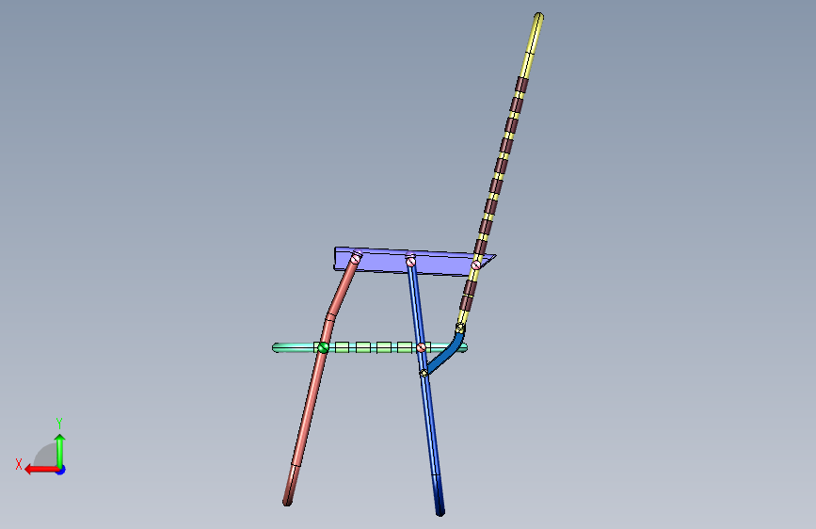Viewport: 816px width, 529px height.
Task: Pick the green ball joint on the crossbar
Action: (323, 347)
